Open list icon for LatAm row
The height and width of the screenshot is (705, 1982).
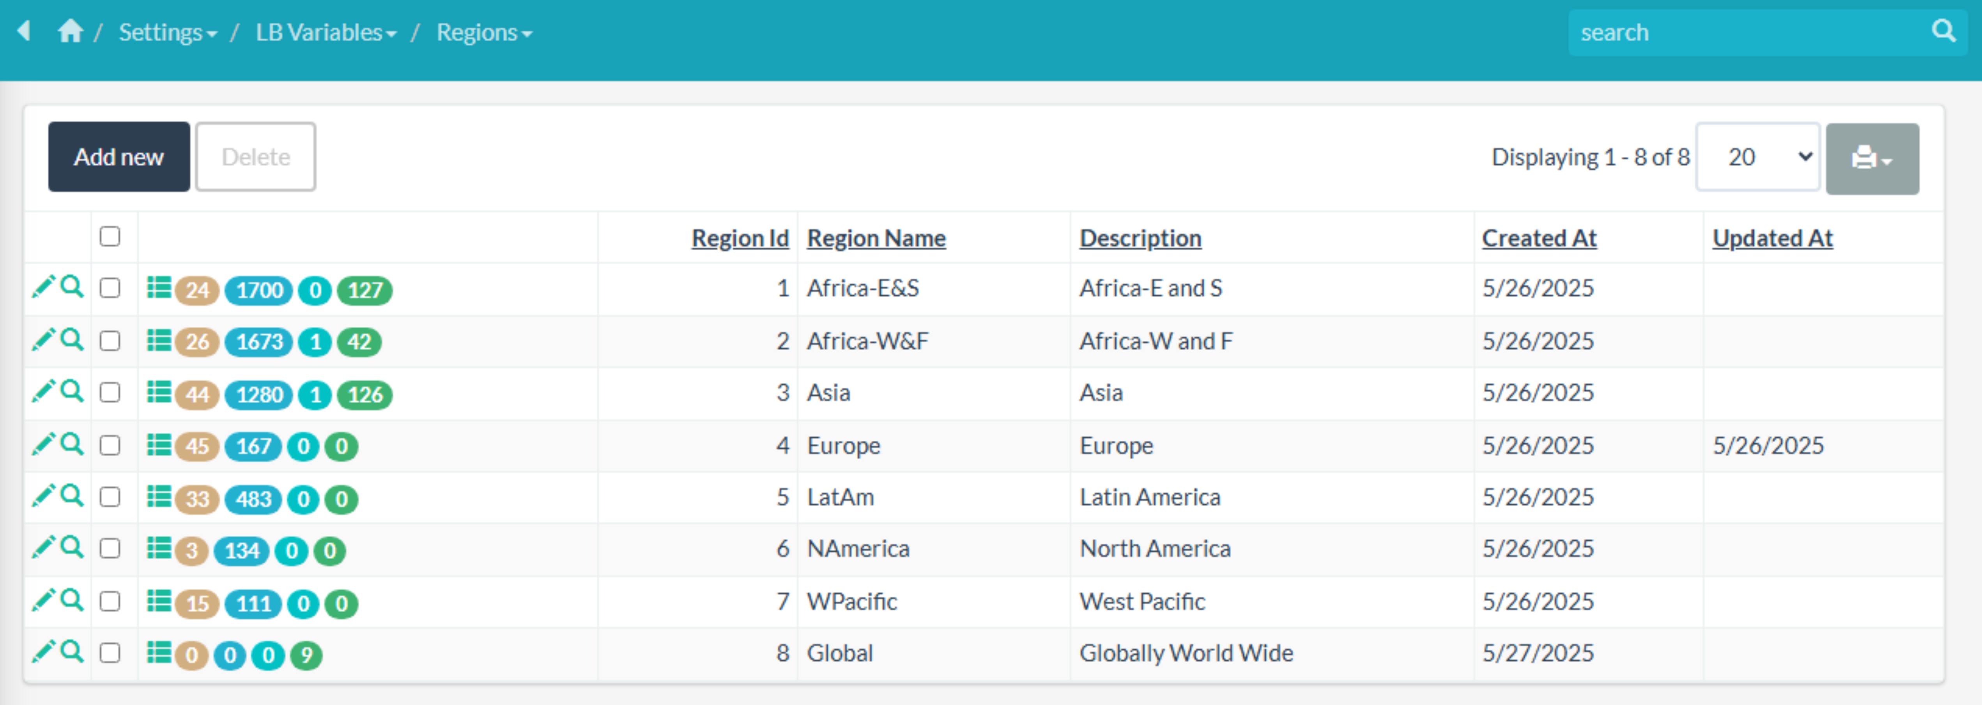pyautogui.click(x=159, y=497)
